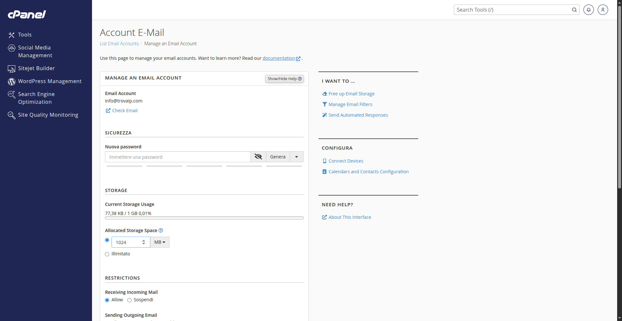Screen dimensions: 622x321
Task: Click the WordPress Management icon
Action: [x=12, y=81]
